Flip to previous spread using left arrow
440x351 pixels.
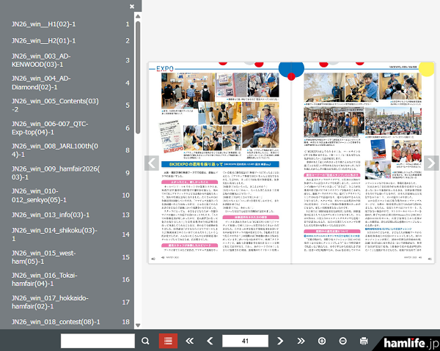[150, 163]
